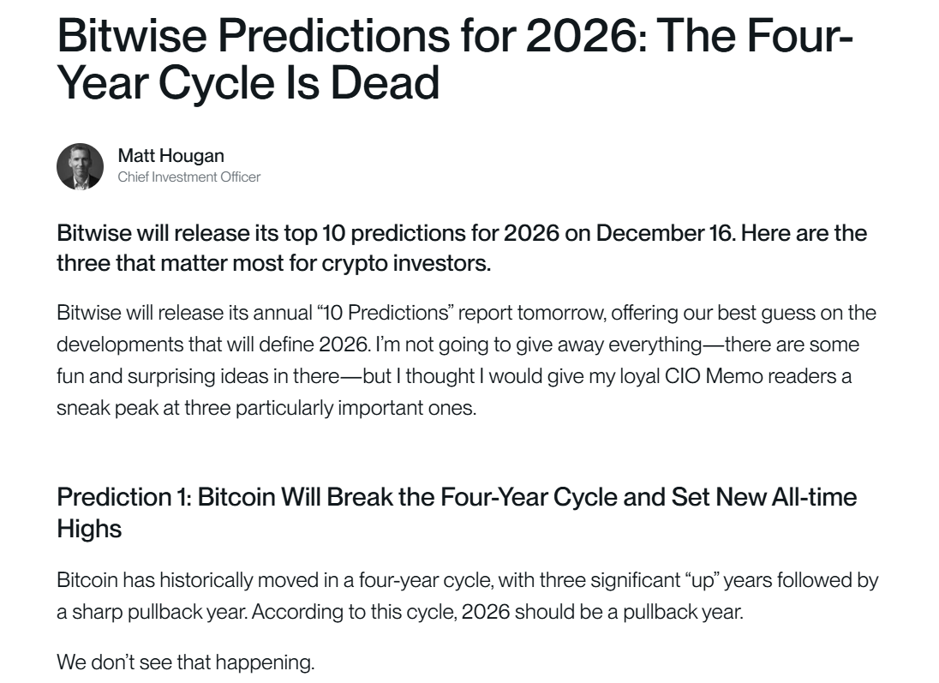Open the Matt Hougan author name link
This screenshot has width=939, height=683.
[170, 156]
